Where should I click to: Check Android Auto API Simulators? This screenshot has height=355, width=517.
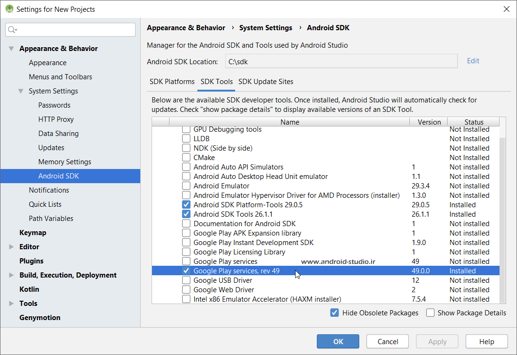click(186, 167)
